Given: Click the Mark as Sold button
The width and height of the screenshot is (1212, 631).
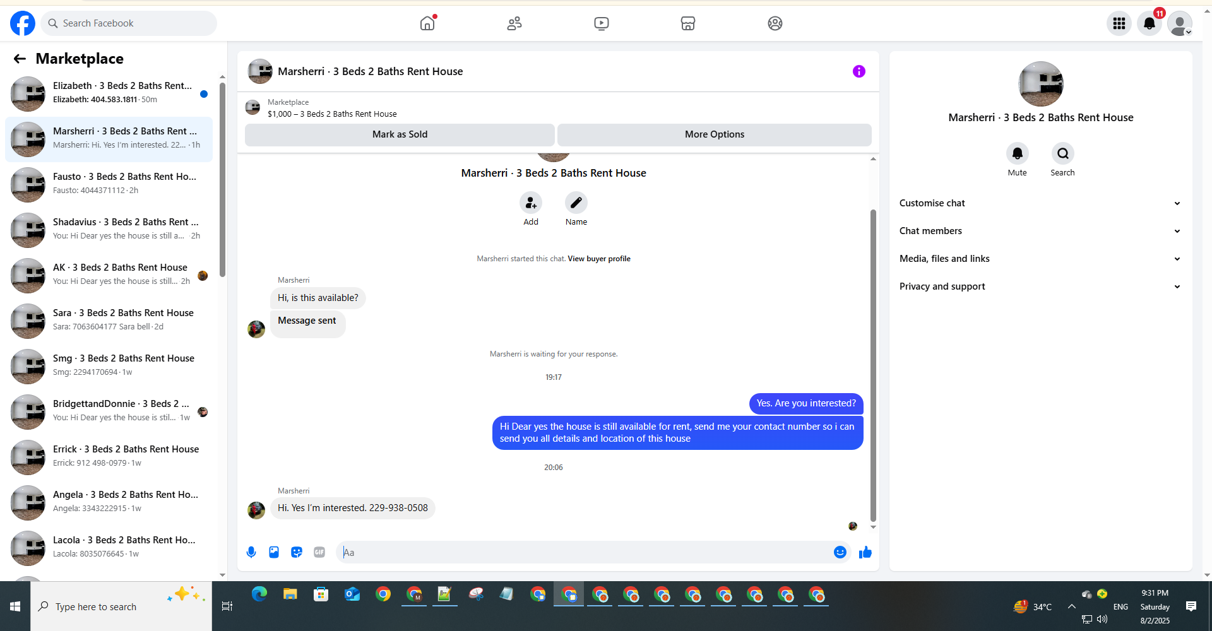Looking at the screenshot, I should (x=400, y=134).
